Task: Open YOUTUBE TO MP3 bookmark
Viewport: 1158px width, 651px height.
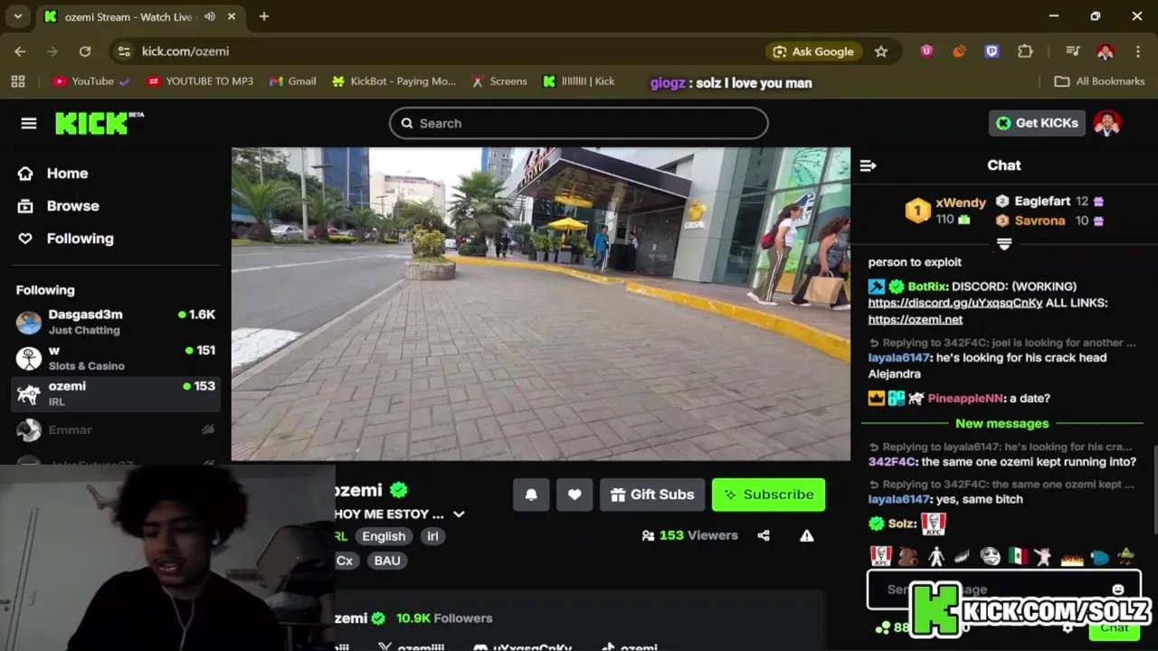Action: 200,81
